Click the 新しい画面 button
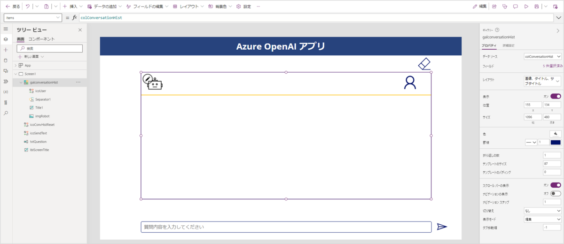The width and height of the screenshot is (564, 244). click(31, 57)
